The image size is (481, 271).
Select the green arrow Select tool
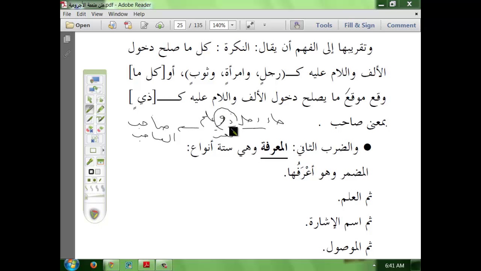coord(90,99)
